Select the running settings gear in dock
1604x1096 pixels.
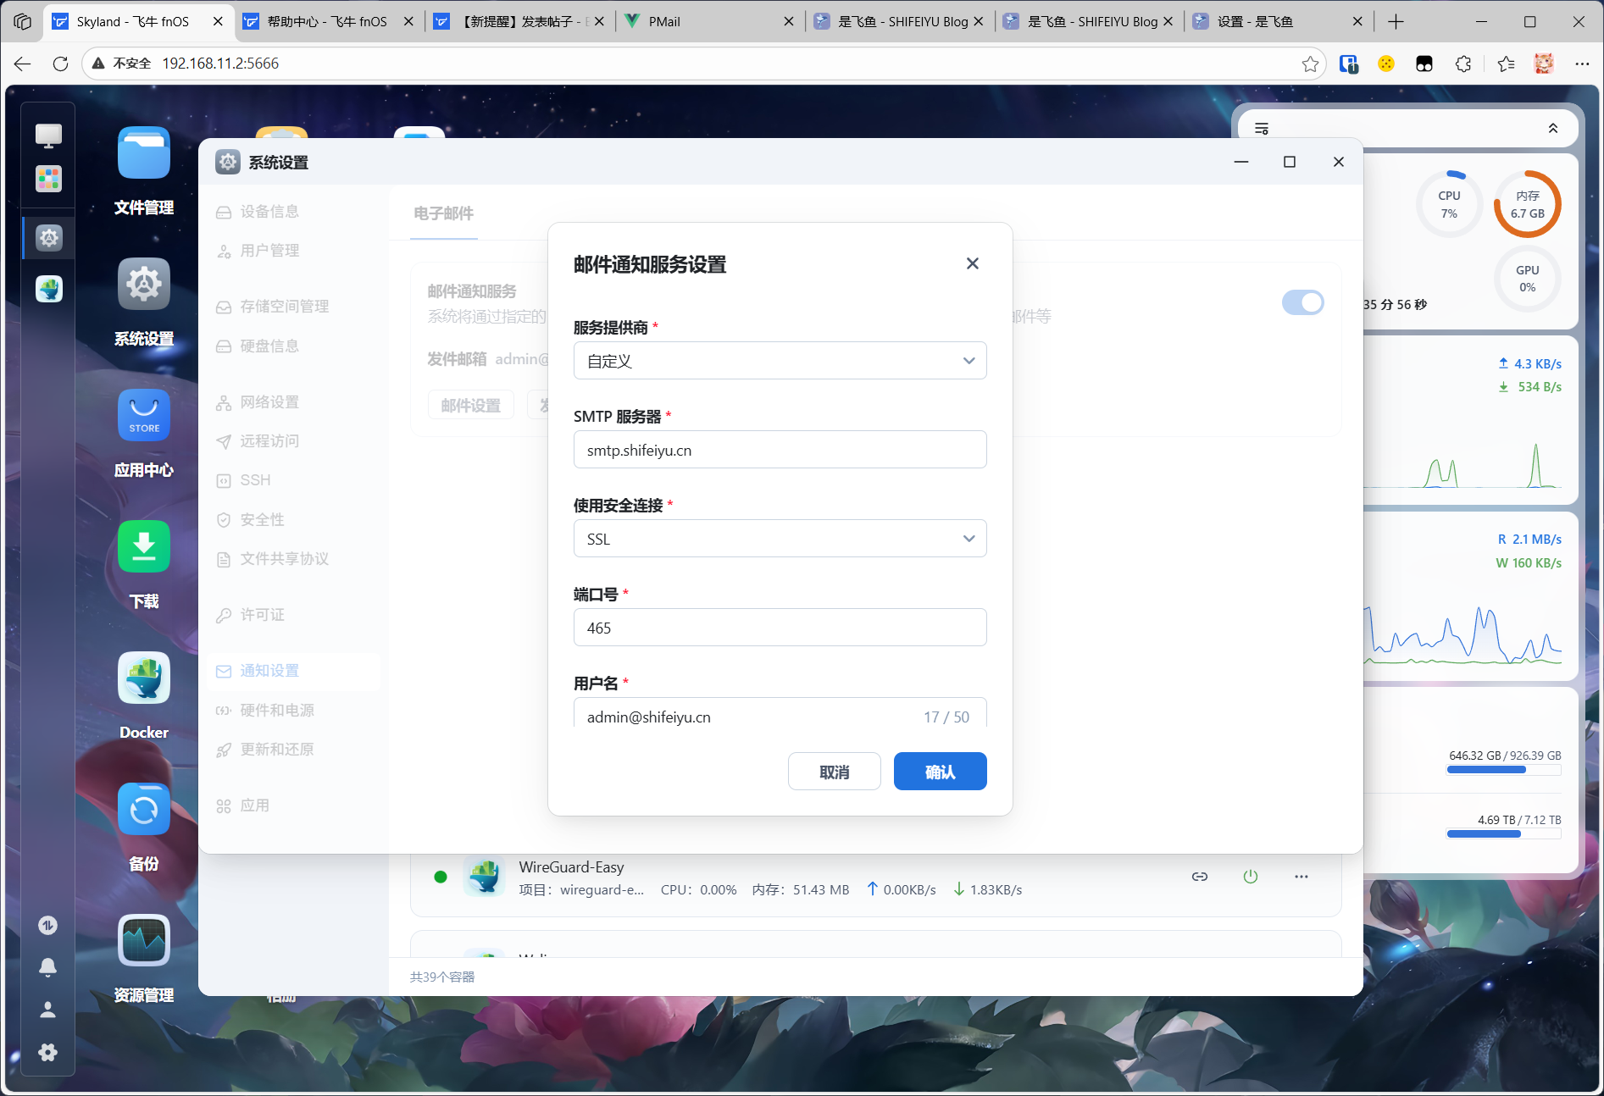coord(48,238)
